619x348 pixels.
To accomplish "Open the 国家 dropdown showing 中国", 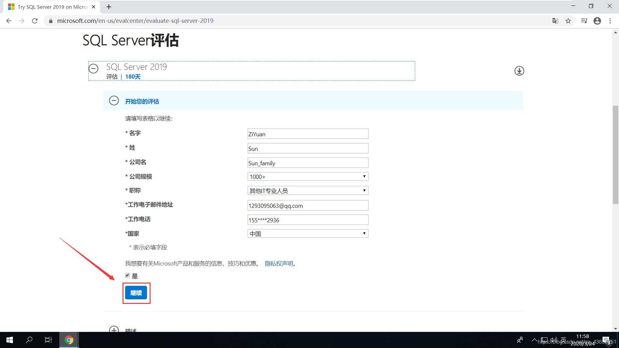I will [x=308, y=234].
